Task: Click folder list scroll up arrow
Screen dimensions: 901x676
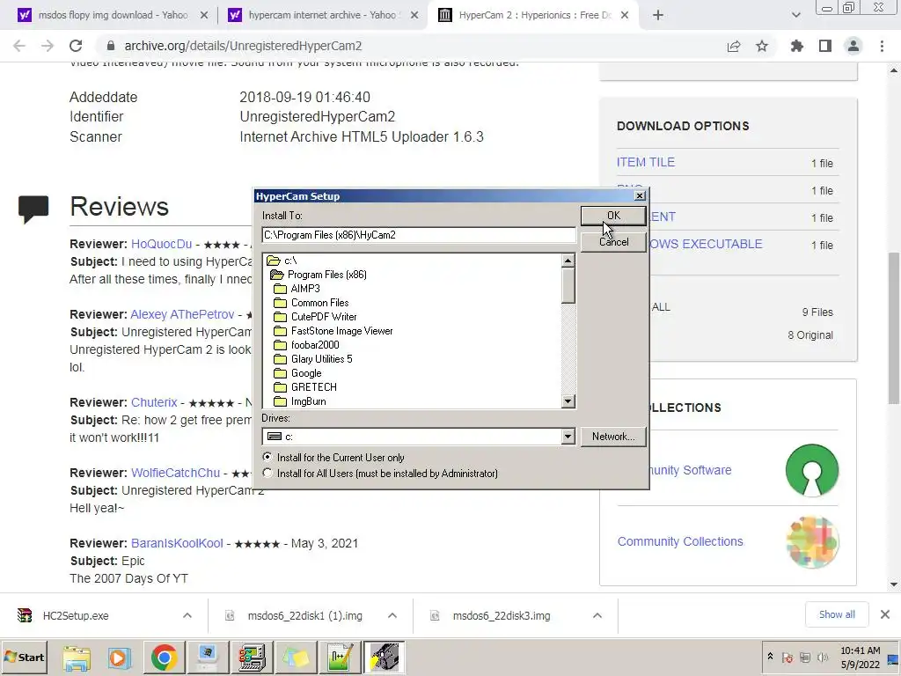Action: (x=568, y=261)
